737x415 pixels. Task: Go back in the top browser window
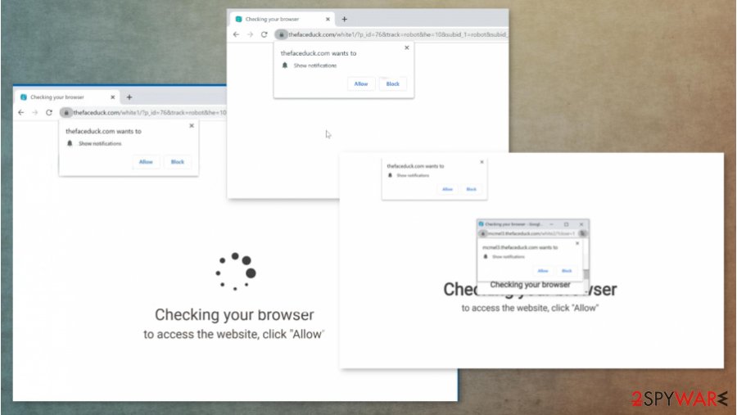236,34
